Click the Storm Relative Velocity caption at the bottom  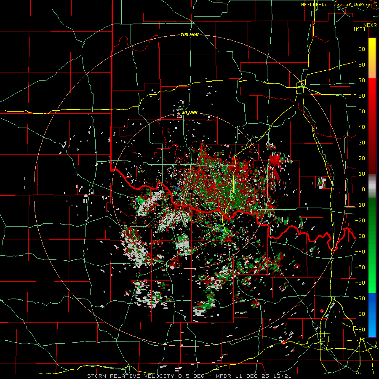pyautogui.click(x=189, y=376)
